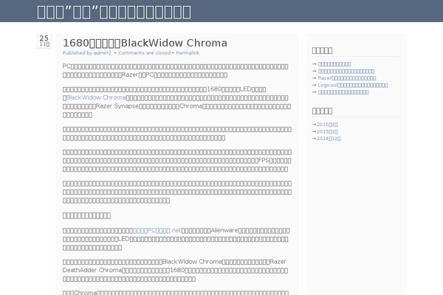Open the second link in the recent posts sidebar list
443x295 pixels.
(x=346, y=71)
